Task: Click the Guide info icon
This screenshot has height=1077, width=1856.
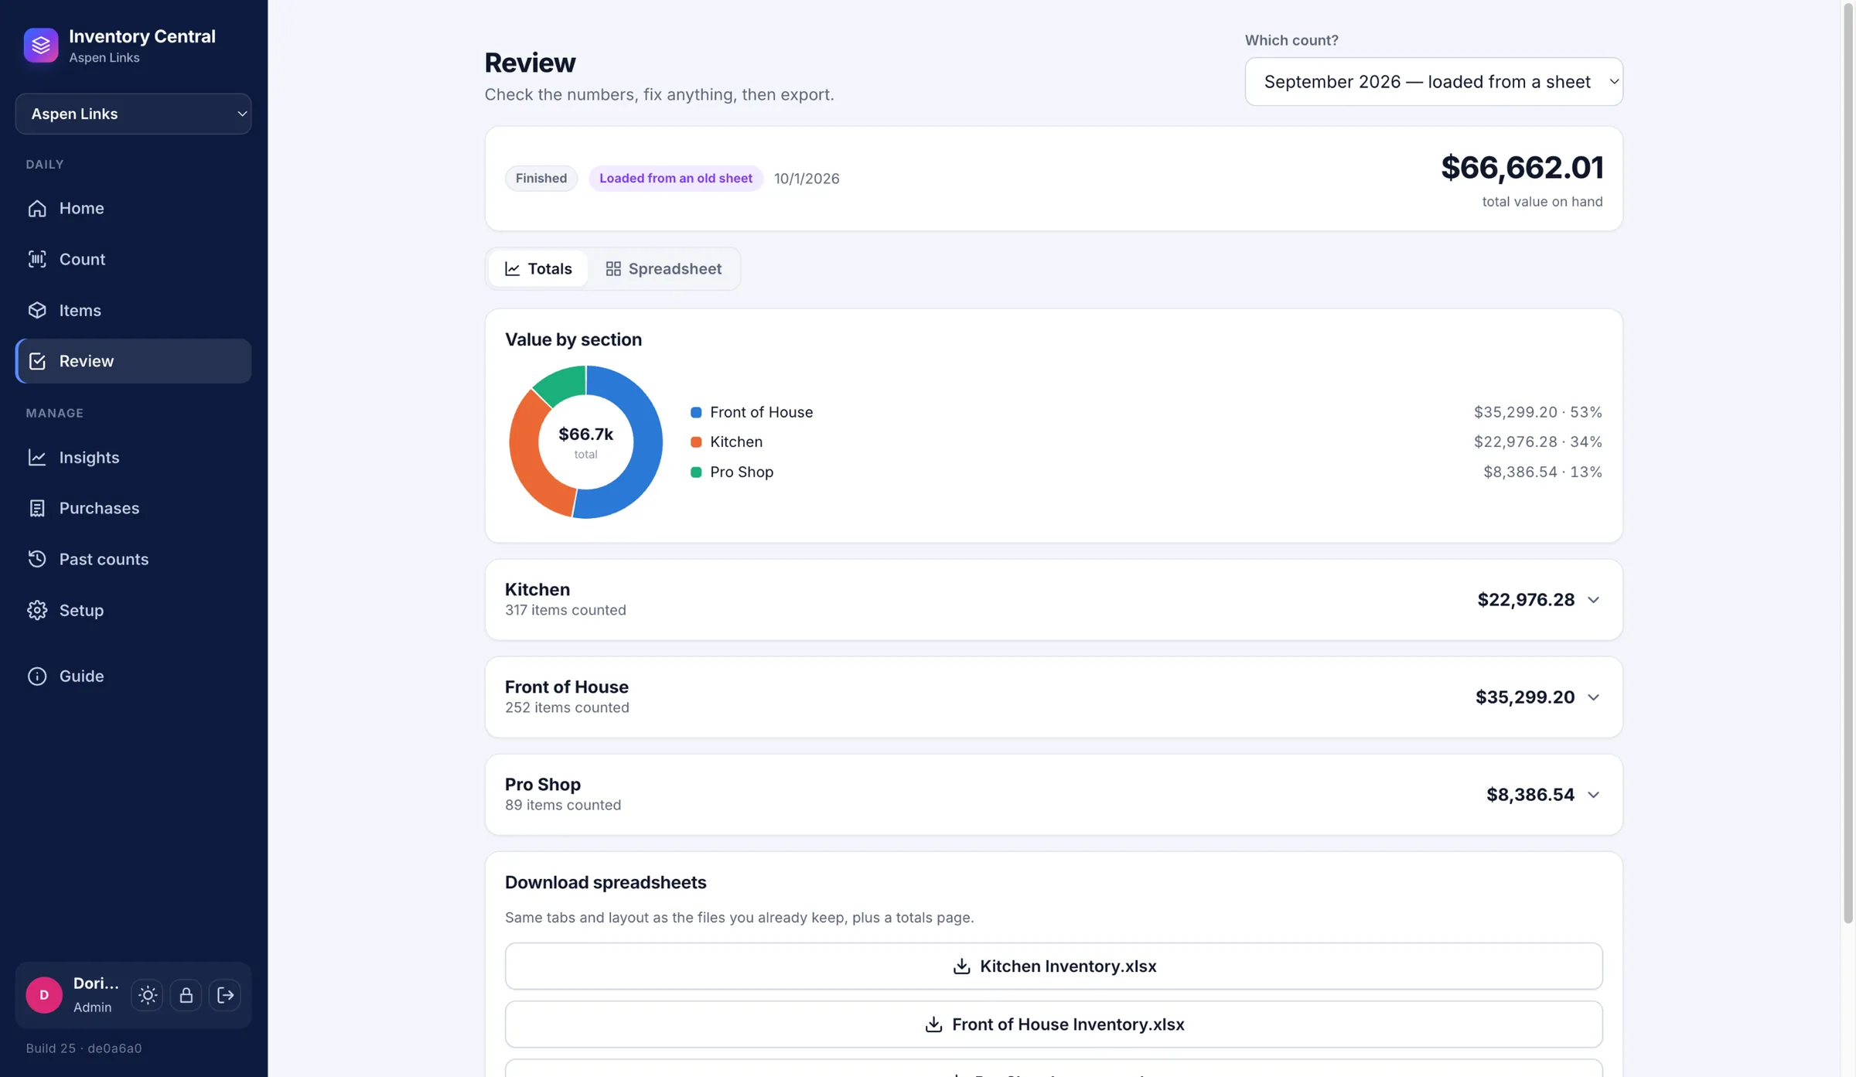Action: point(37,676)
